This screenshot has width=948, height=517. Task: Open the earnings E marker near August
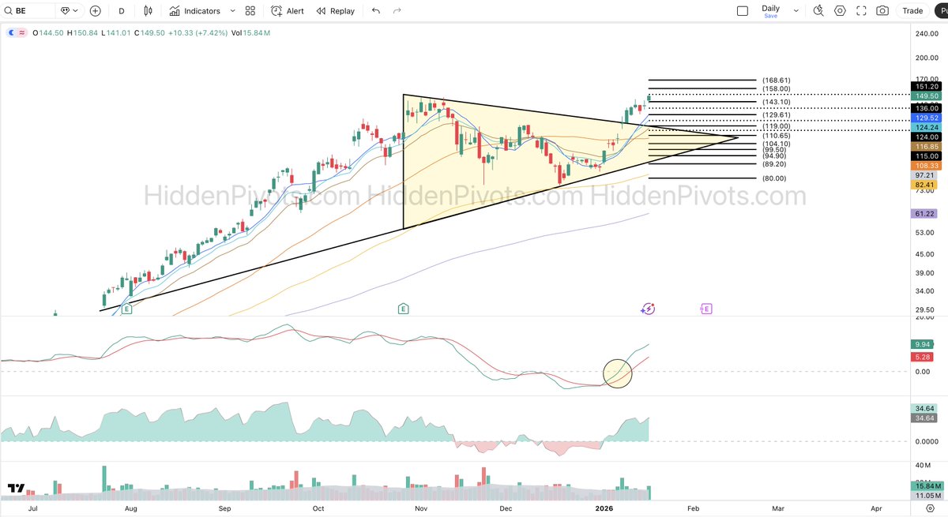[x=126, y=309]
